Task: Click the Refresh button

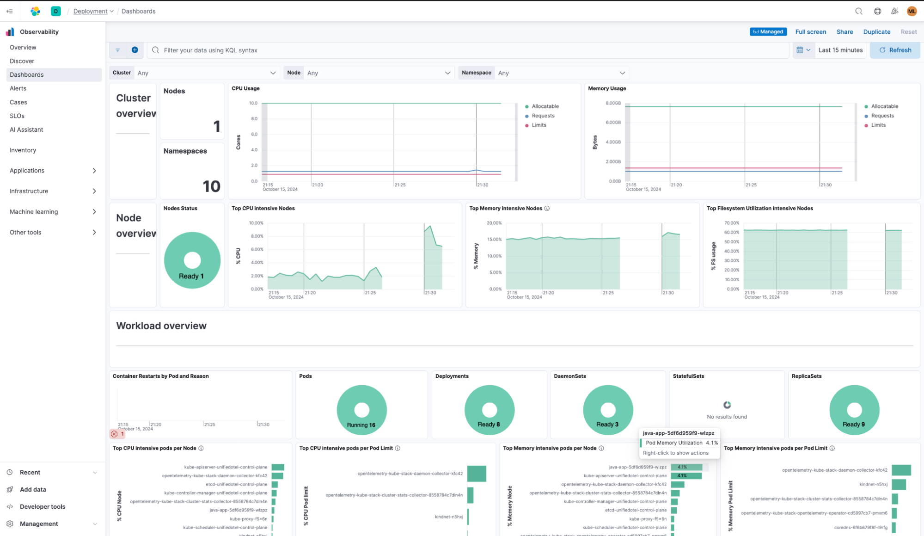Action: pos(895,50)
